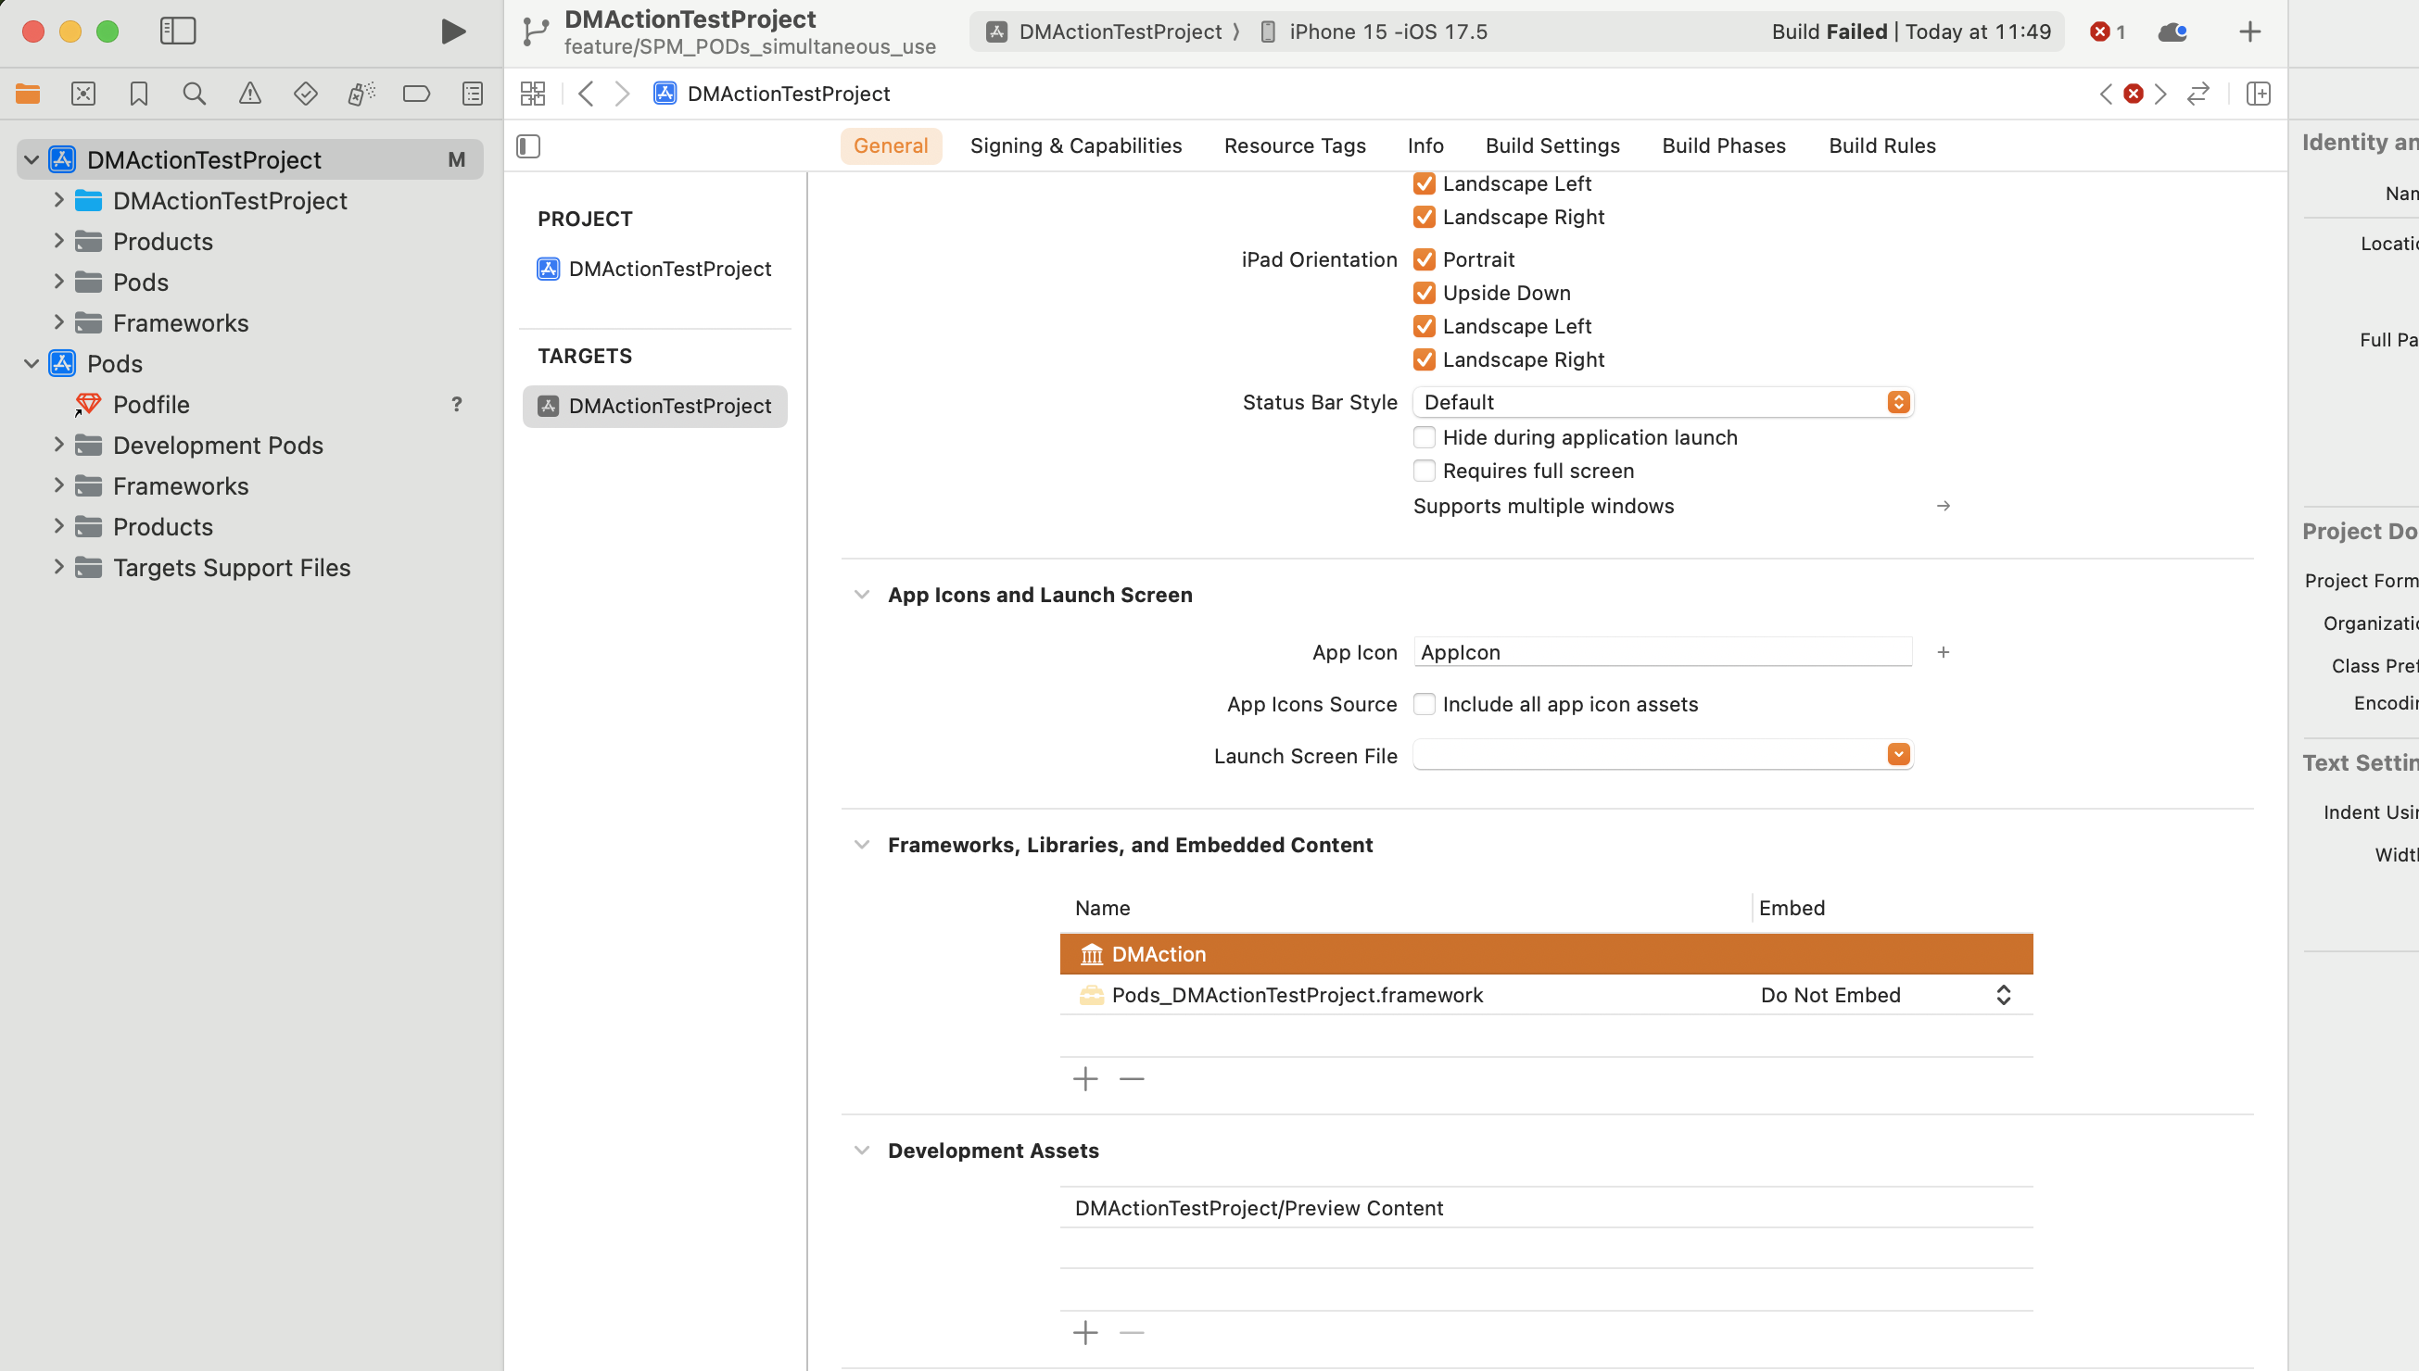
Task: Open the Bookmark navigator
Action: (x=138, y=94)
